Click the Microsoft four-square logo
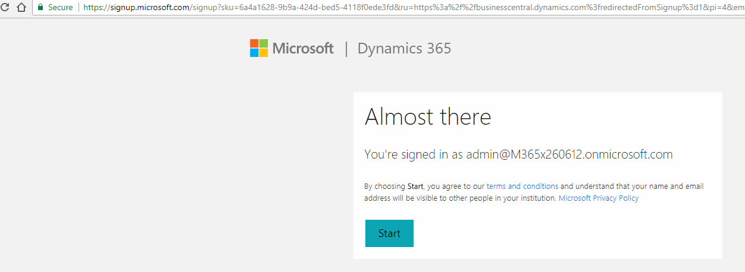The width and height of the screenshot is (745, 272). tap(259, 48)
